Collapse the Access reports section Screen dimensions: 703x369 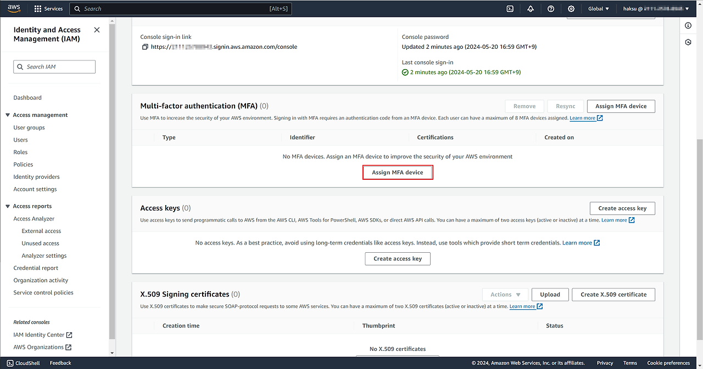tap(8, 206)
